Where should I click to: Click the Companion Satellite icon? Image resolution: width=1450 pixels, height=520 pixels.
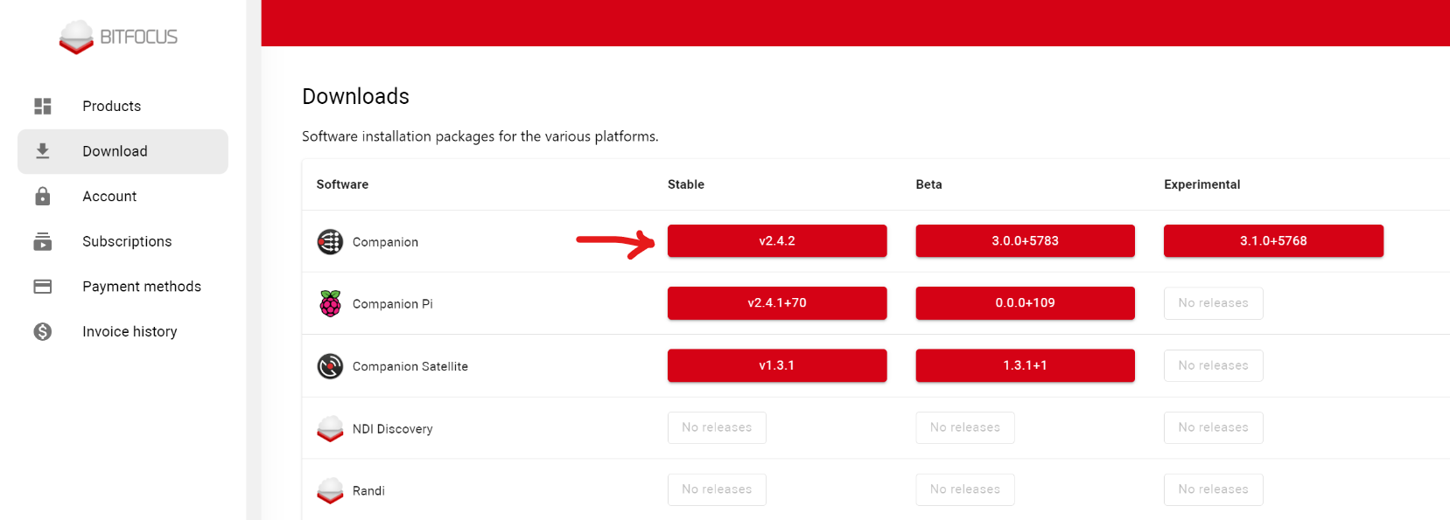pos(330,365)
